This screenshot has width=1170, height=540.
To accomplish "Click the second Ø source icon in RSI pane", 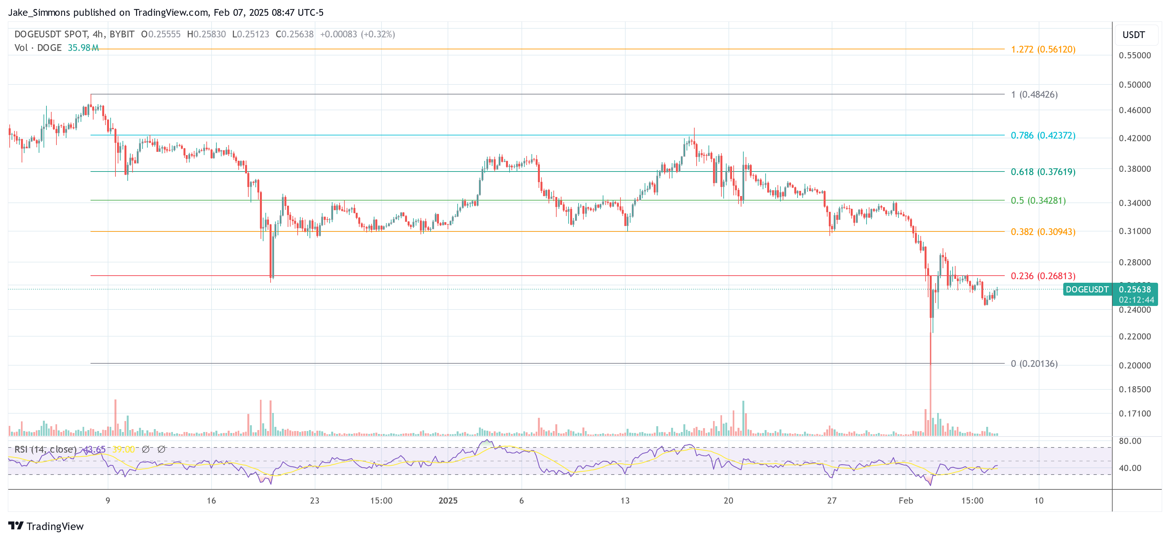I will point(161,450).
